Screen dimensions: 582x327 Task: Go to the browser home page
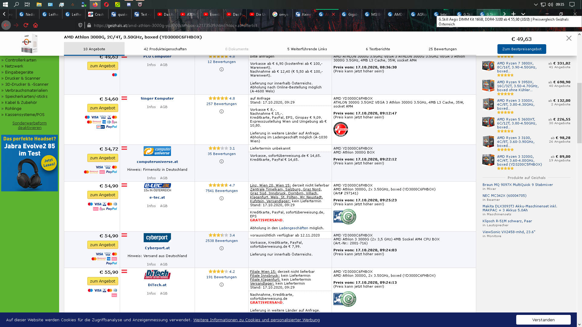pos(35,25)
